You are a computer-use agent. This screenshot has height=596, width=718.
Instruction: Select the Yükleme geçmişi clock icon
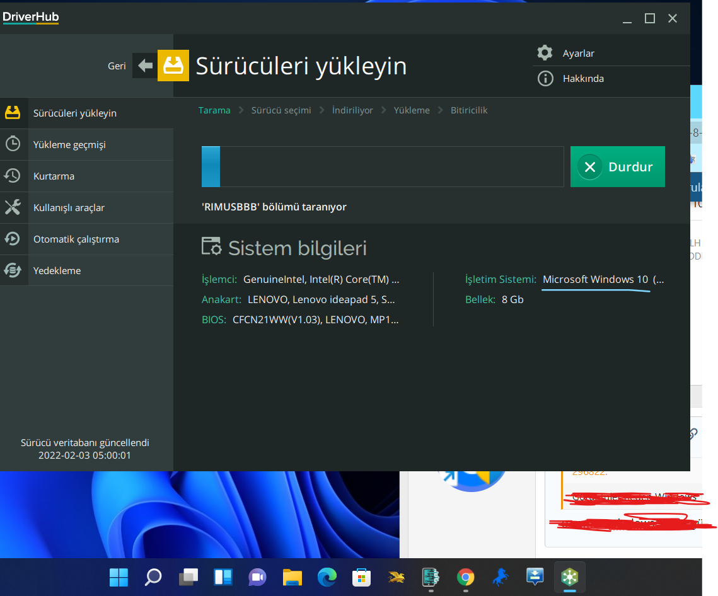tap(13, 144)
